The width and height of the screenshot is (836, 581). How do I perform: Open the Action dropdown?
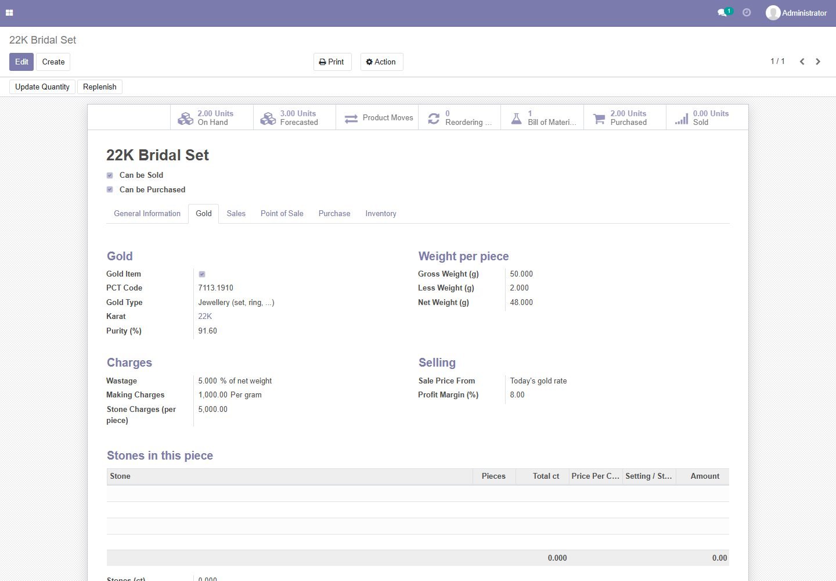[381, 62]
